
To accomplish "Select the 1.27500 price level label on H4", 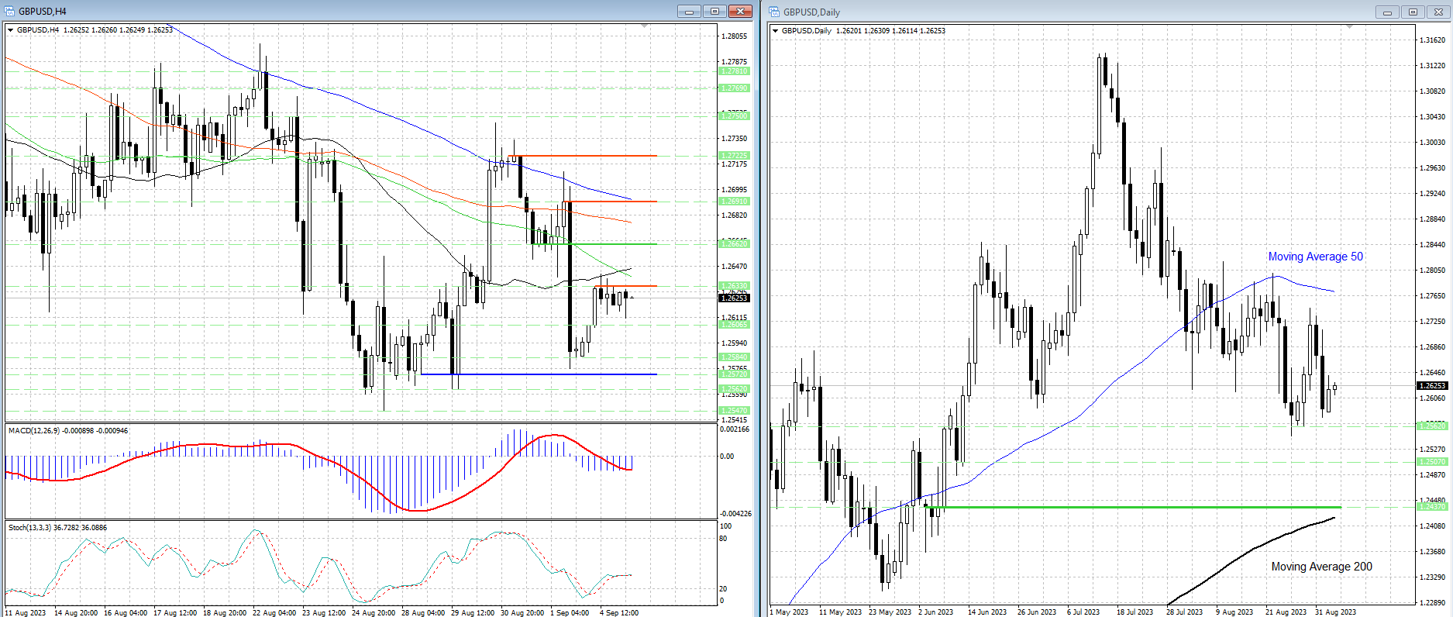I will (x=734, y=116).
